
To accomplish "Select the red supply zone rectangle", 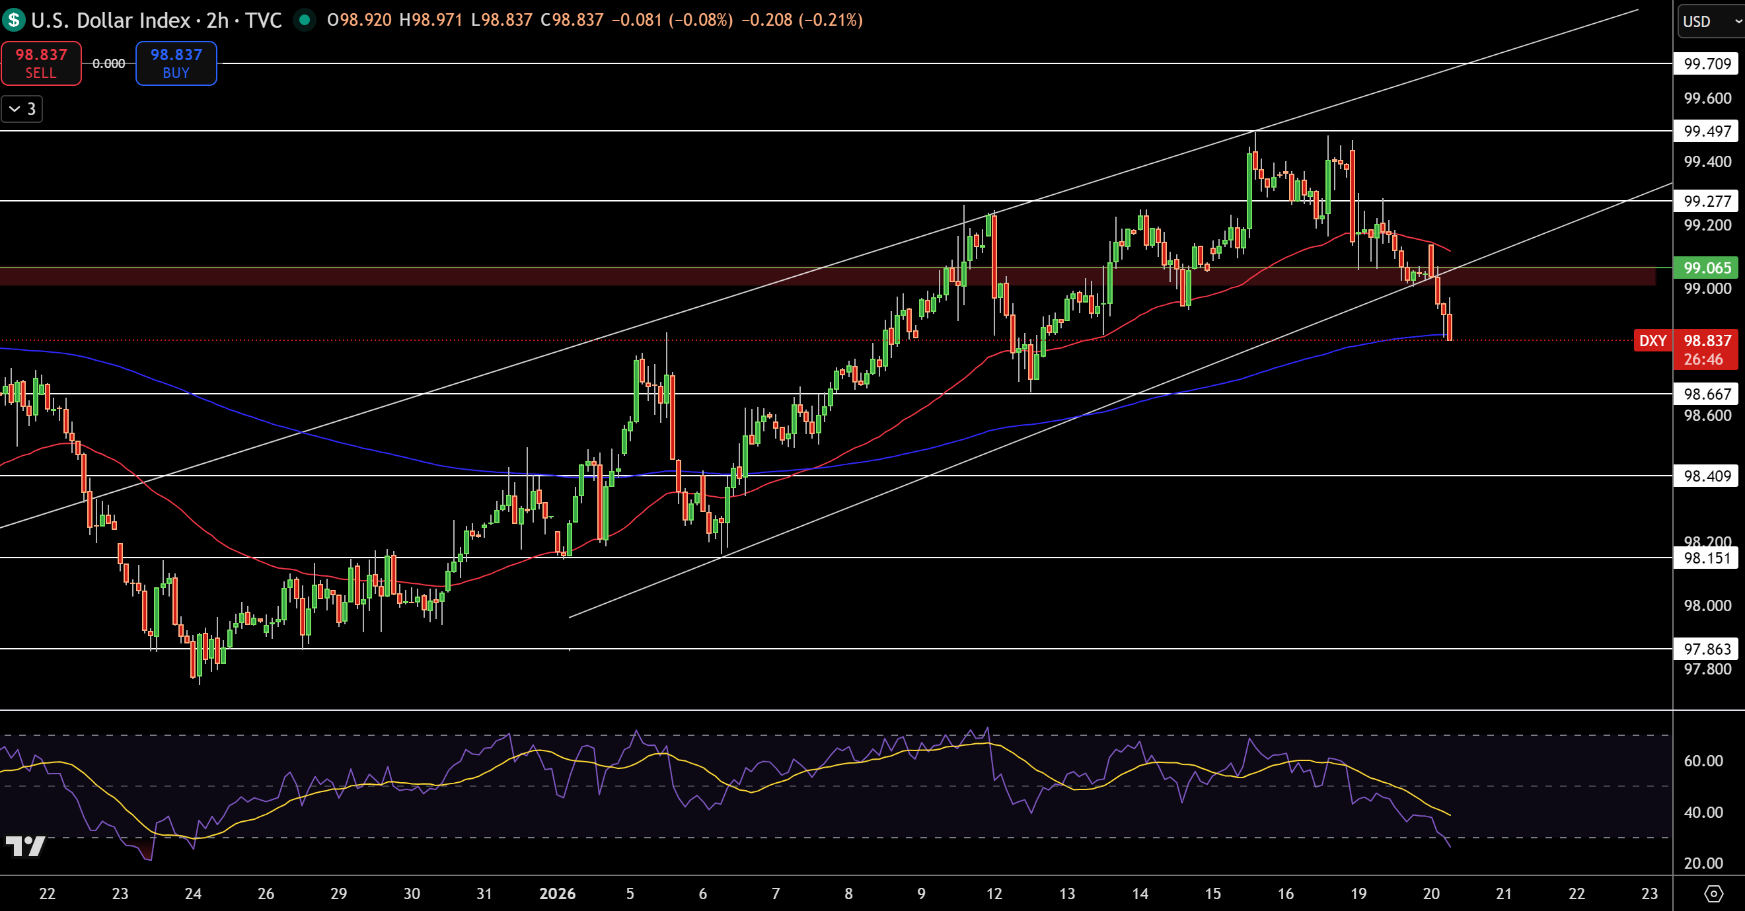I will point(828,276).
